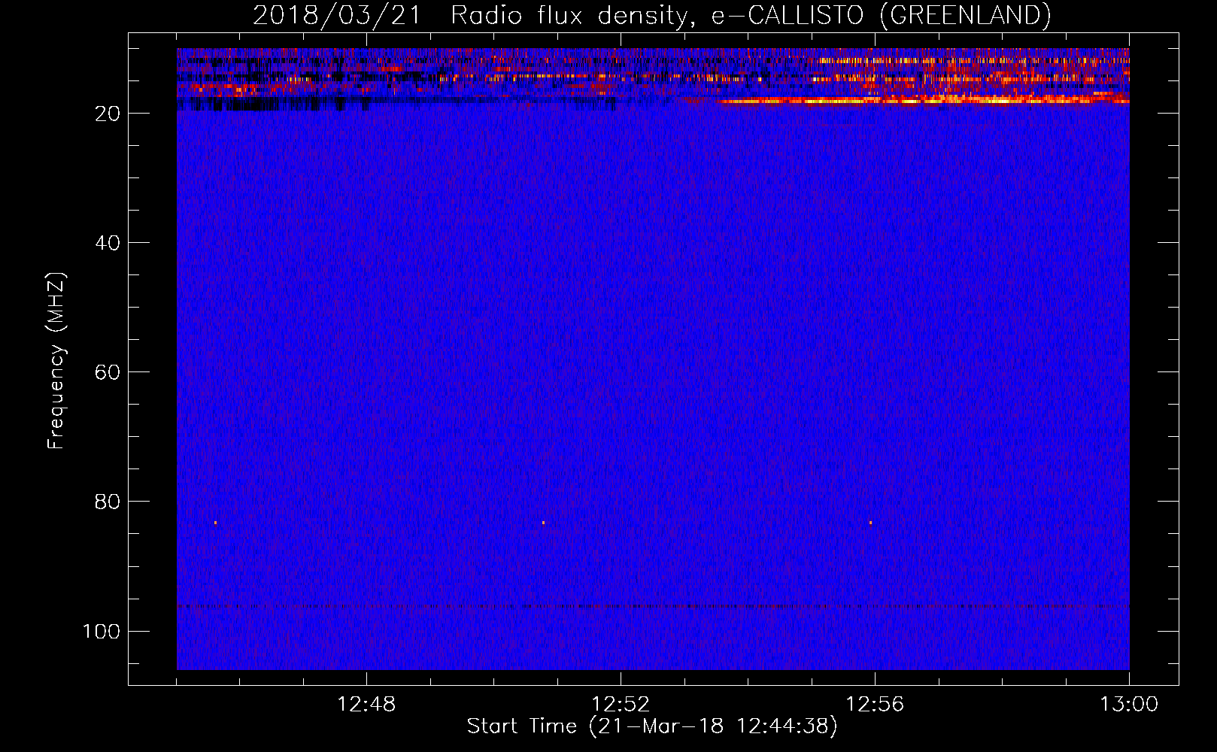
Task: Click the orange dot near 83 MHz before 12:56
Action: click(x=871, y=523)
